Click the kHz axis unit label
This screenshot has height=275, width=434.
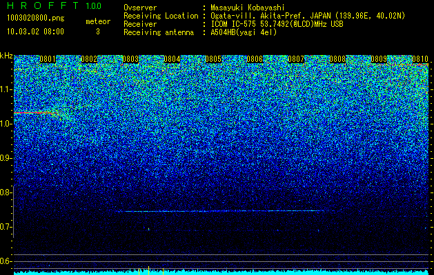coord(6,56)
